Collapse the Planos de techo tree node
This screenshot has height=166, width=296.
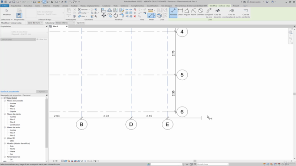point(5,127)
